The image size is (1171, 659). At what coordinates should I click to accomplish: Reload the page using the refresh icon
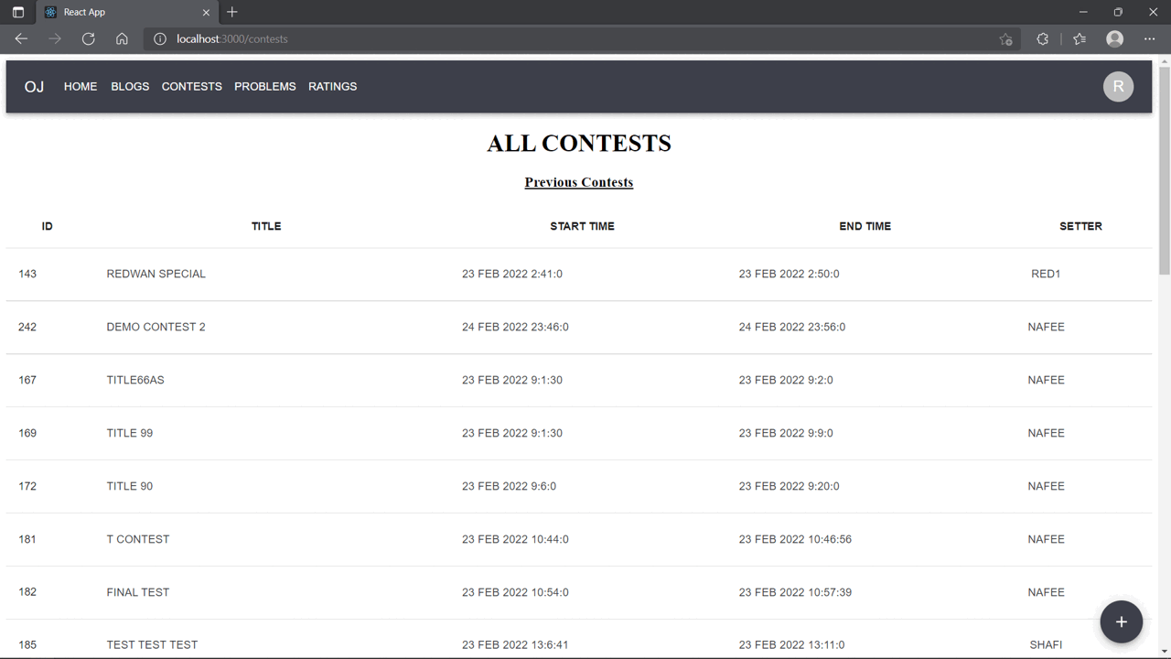point(88,38)
